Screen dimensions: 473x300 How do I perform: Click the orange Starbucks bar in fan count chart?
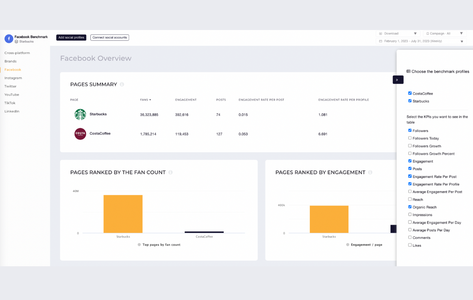click(x=123, y=214)
